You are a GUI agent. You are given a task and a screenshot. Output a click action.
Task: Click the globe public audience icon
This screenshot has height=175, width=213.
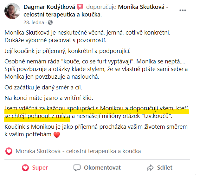(x=50, y=23)
